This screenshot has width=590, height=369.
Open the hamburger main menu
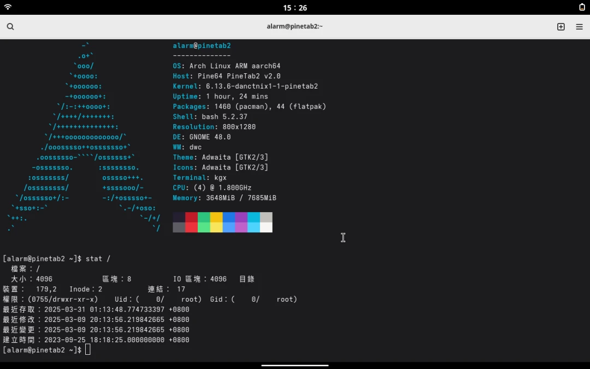(x=579, y=27)
